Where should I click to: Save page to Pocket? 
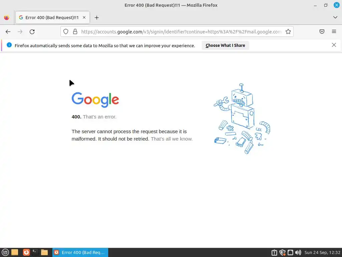(x=322, y=32)
